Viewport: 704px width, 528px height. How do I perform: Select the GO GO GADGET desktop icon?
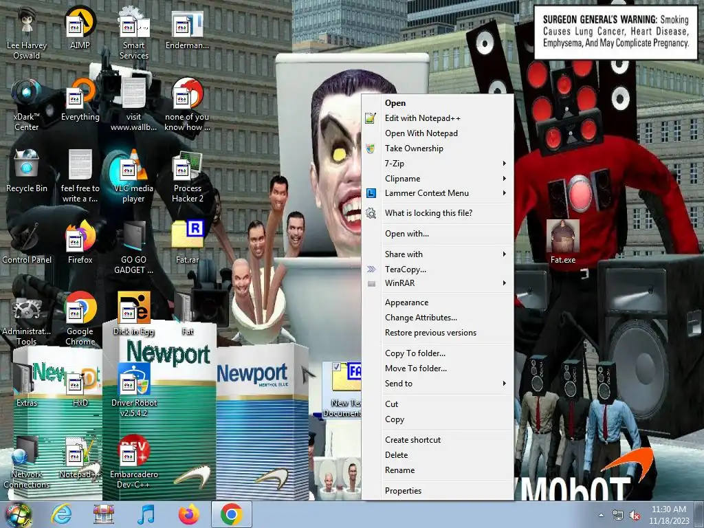coord(134,247)
